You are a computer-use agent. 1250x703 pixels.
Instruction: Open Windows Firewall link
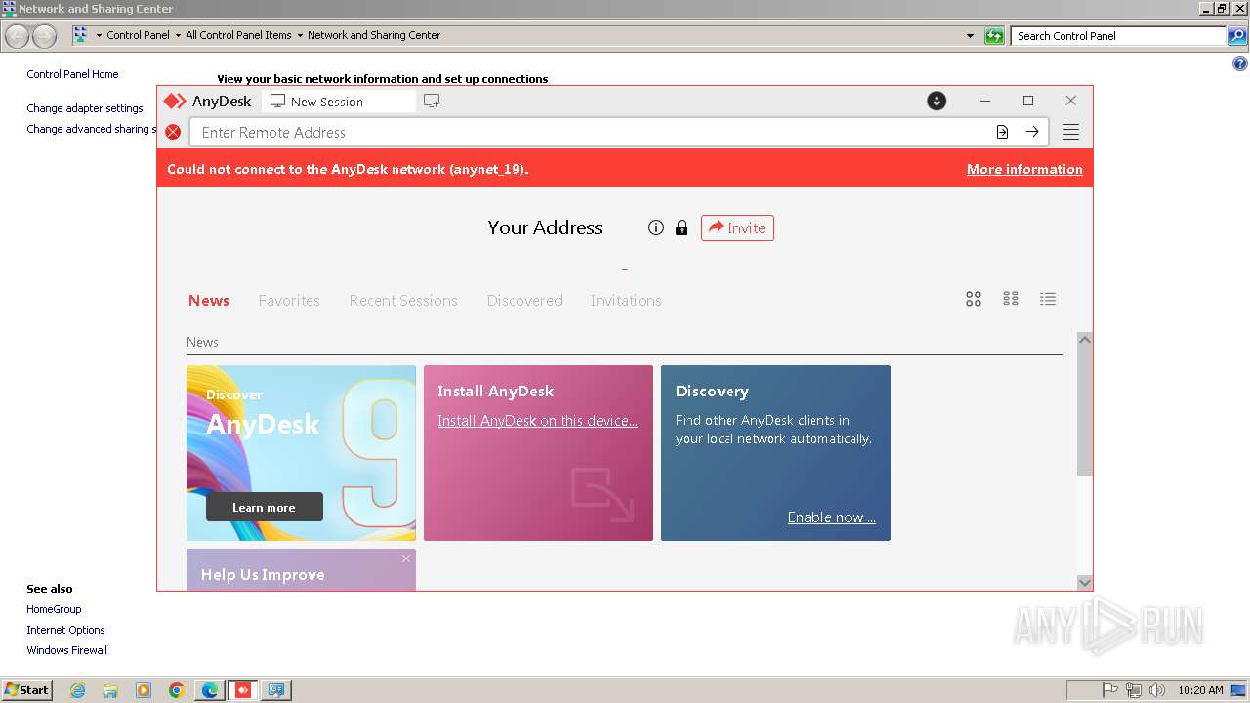tap(66, 650)
